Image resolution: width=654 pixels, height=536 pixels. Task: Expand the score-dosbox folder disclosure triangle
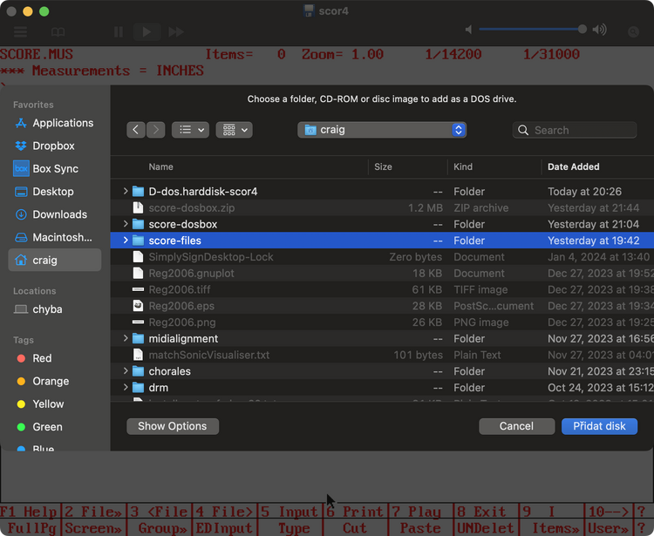[x=126, y=224]
